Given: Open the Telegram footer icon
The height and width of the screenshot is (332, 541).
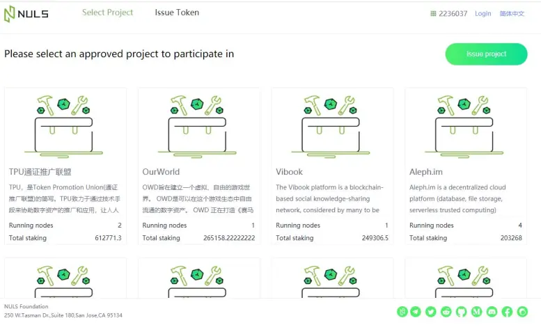Looking at the screenshot, I should pyautogui.click(x=416, y=312).
